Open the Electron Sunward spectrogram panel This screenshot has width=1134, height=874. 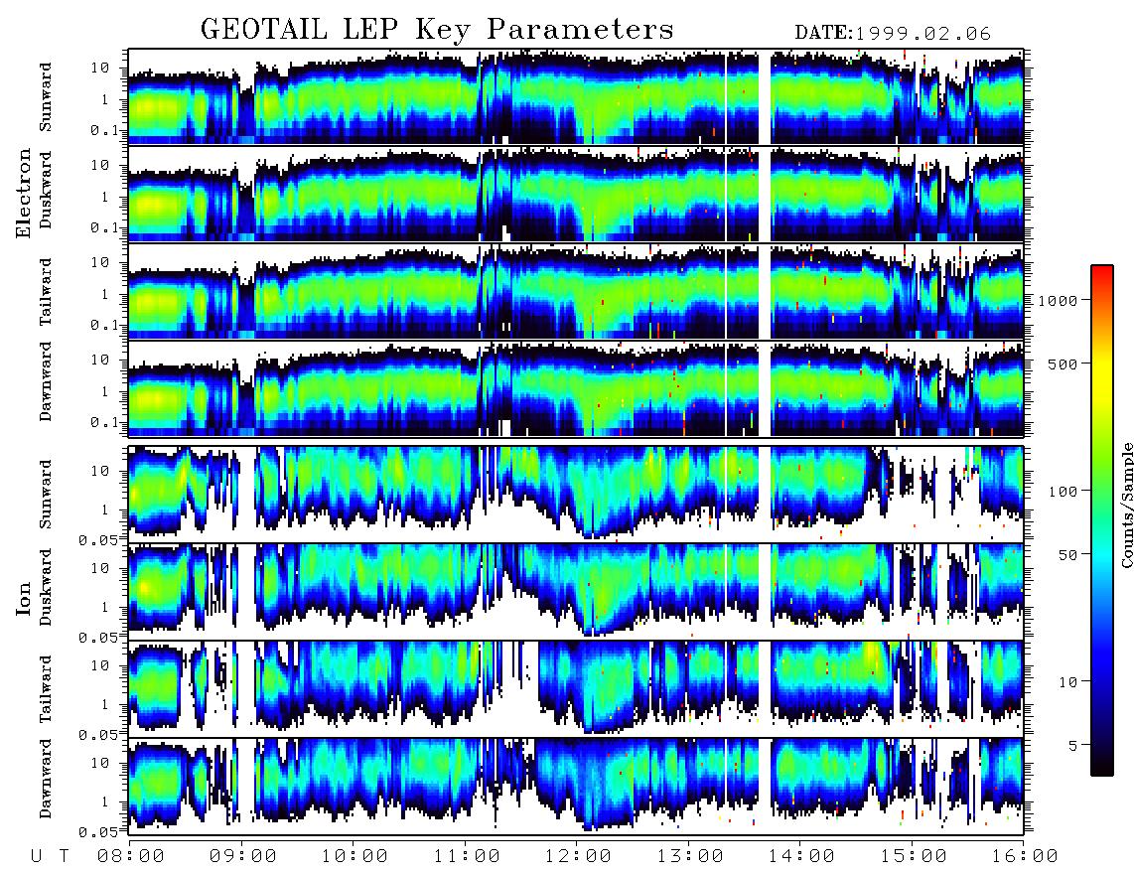(x=576, y=96)
